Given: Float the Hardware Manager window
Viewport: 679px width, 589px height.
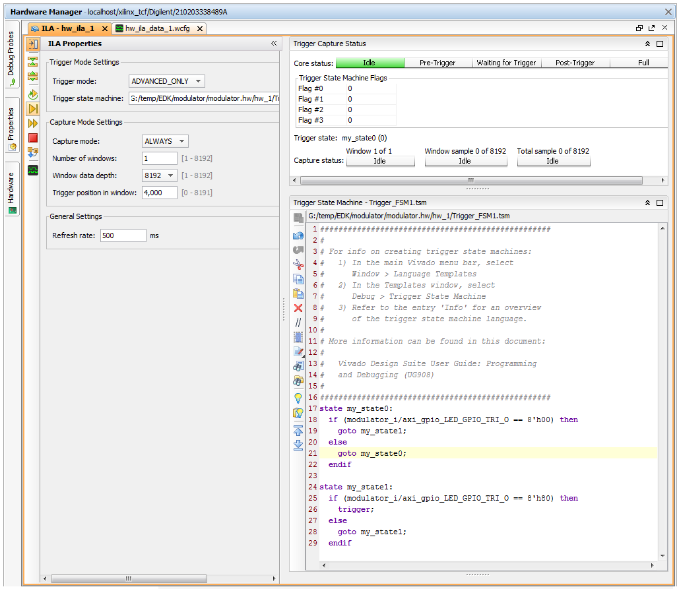Looking at the screenshot, I should click(639, 28).
